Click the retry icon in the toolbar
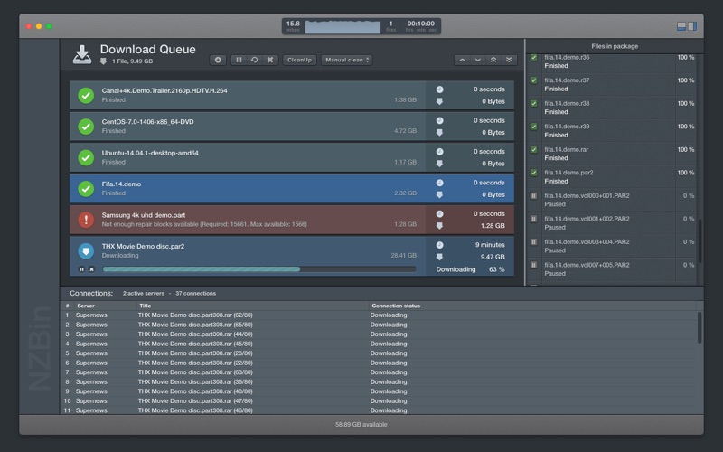Screen dimensions: 723x452 [254, 60]
